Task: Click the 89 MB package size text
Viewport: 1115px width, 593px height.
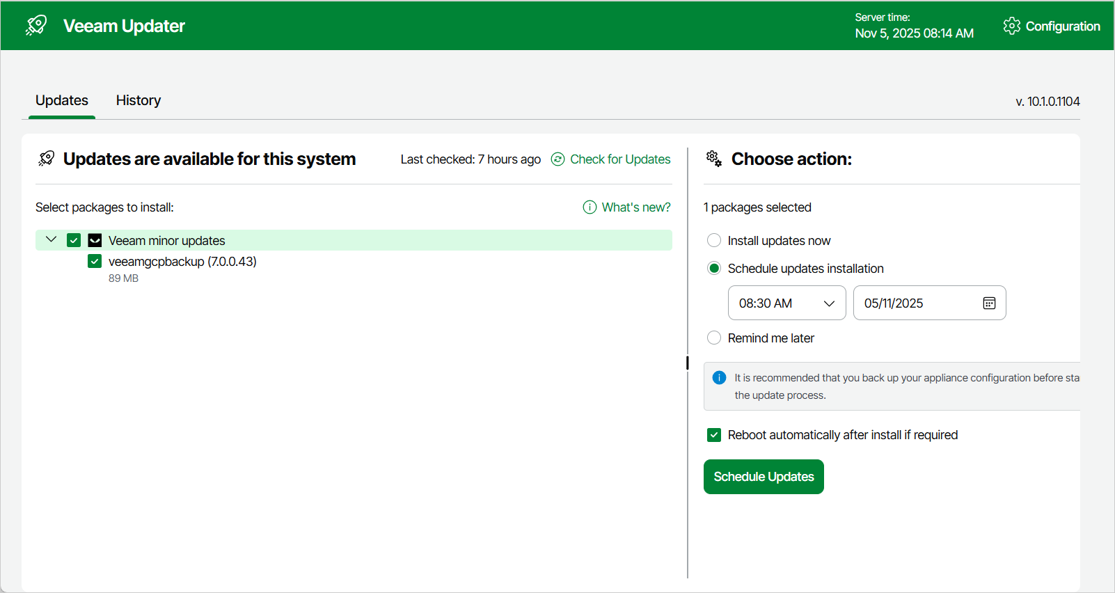Action: 123,278
